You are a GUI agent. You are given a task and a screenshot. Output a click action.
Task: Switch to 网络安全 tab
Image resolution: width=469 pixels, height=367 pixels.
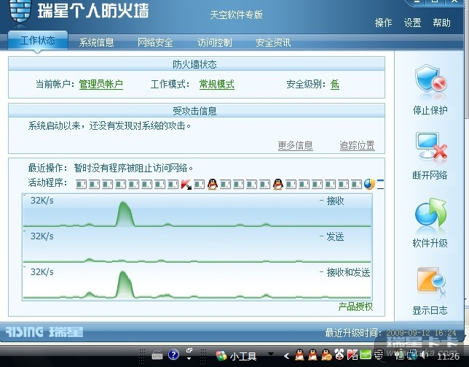point(155,42)
